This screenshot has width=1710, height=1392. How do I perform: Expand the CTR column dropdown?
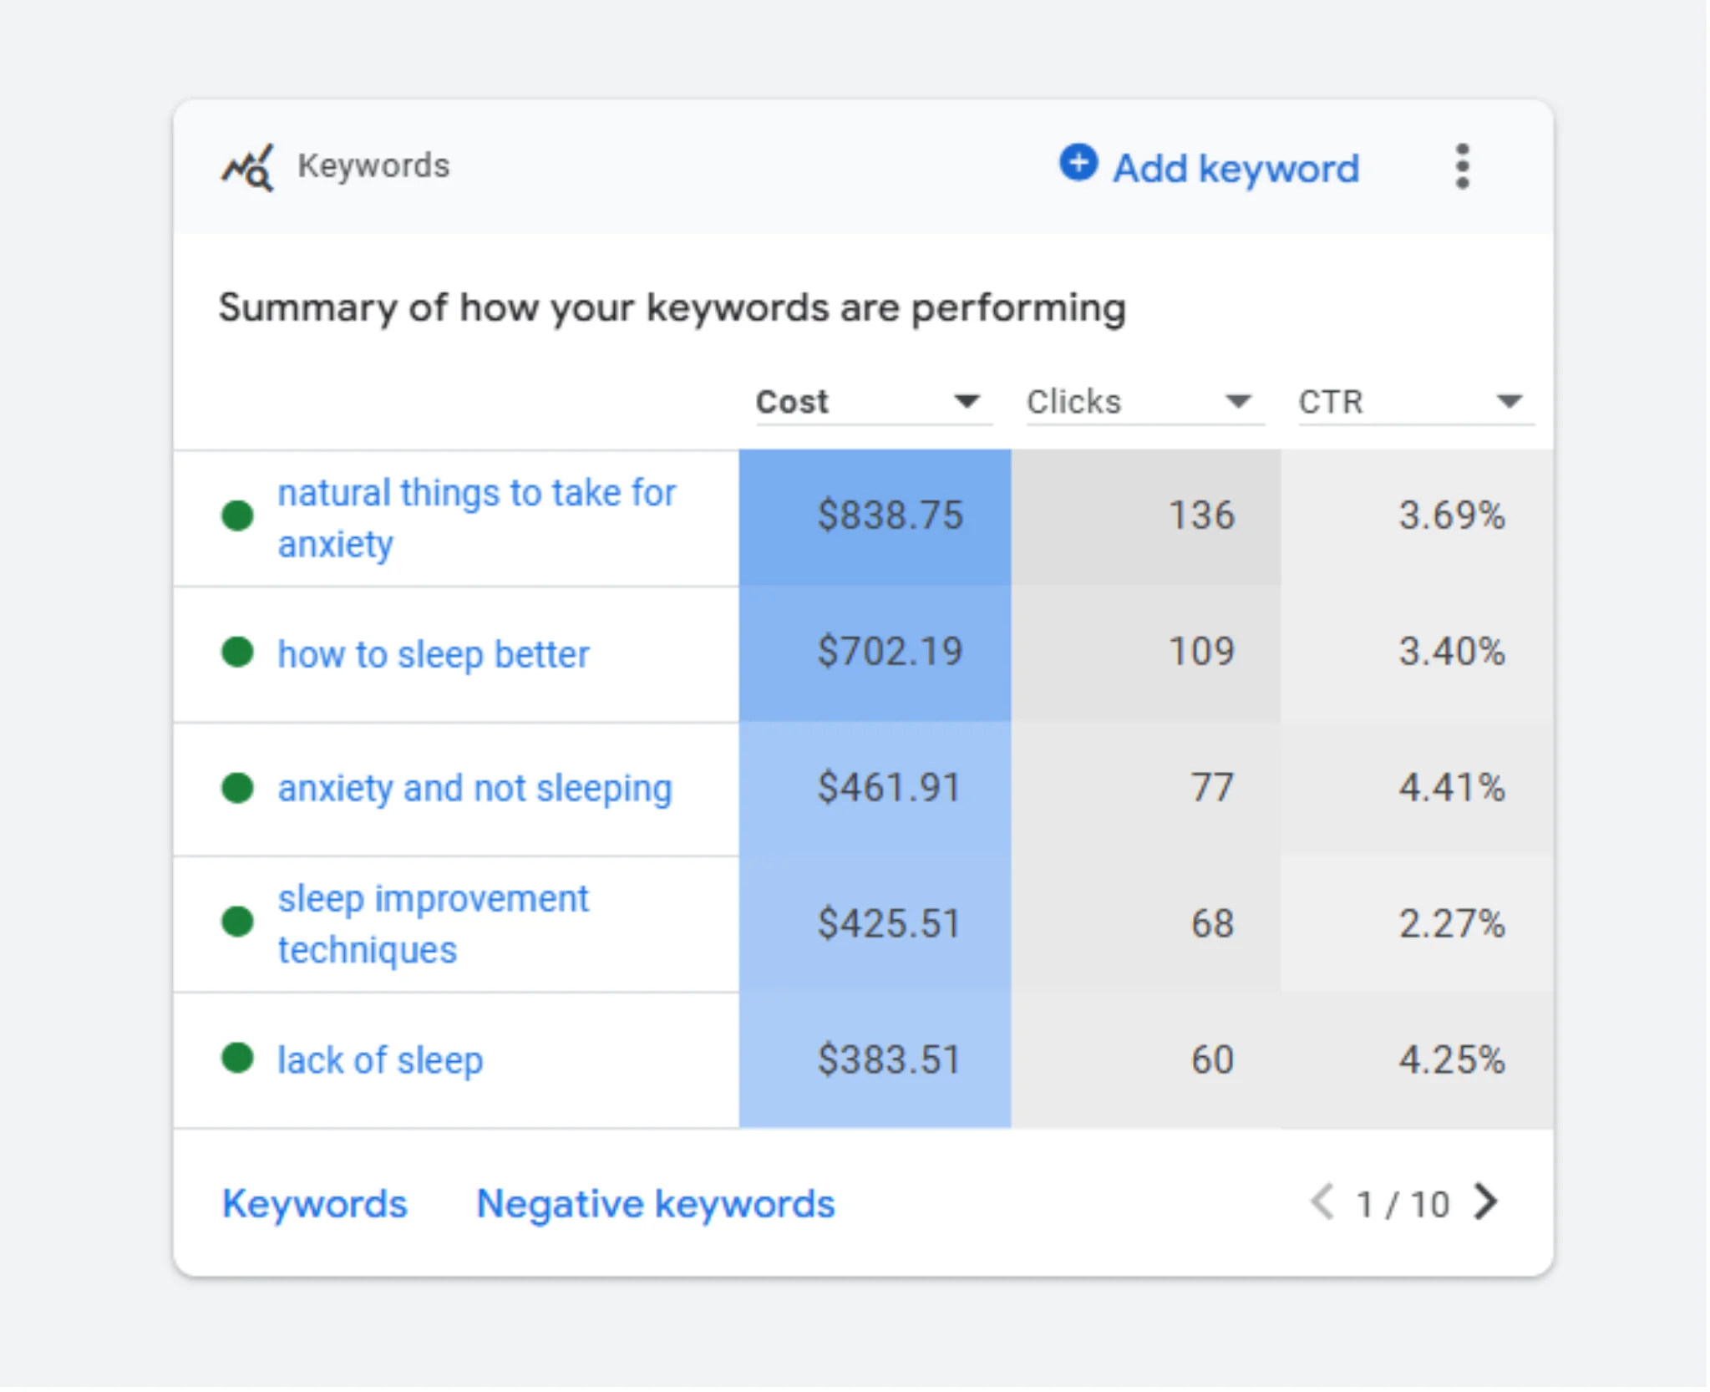tap(1509, 402)
